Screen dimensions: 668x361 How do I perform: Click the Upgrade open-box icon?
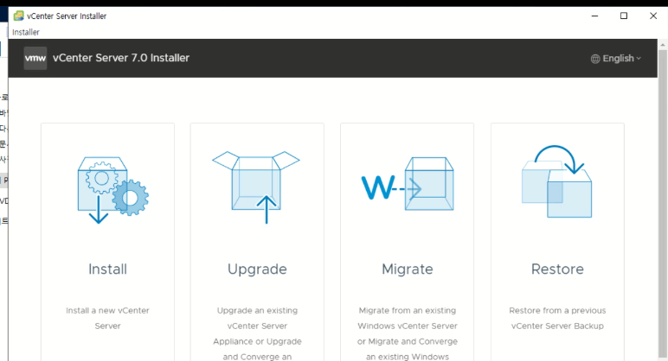coord(256,187)
